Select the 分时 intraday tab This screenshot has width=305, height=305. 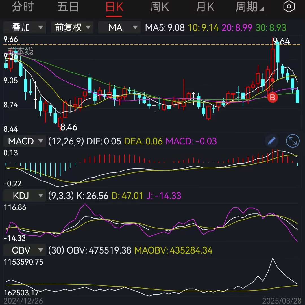coord(22,7)
